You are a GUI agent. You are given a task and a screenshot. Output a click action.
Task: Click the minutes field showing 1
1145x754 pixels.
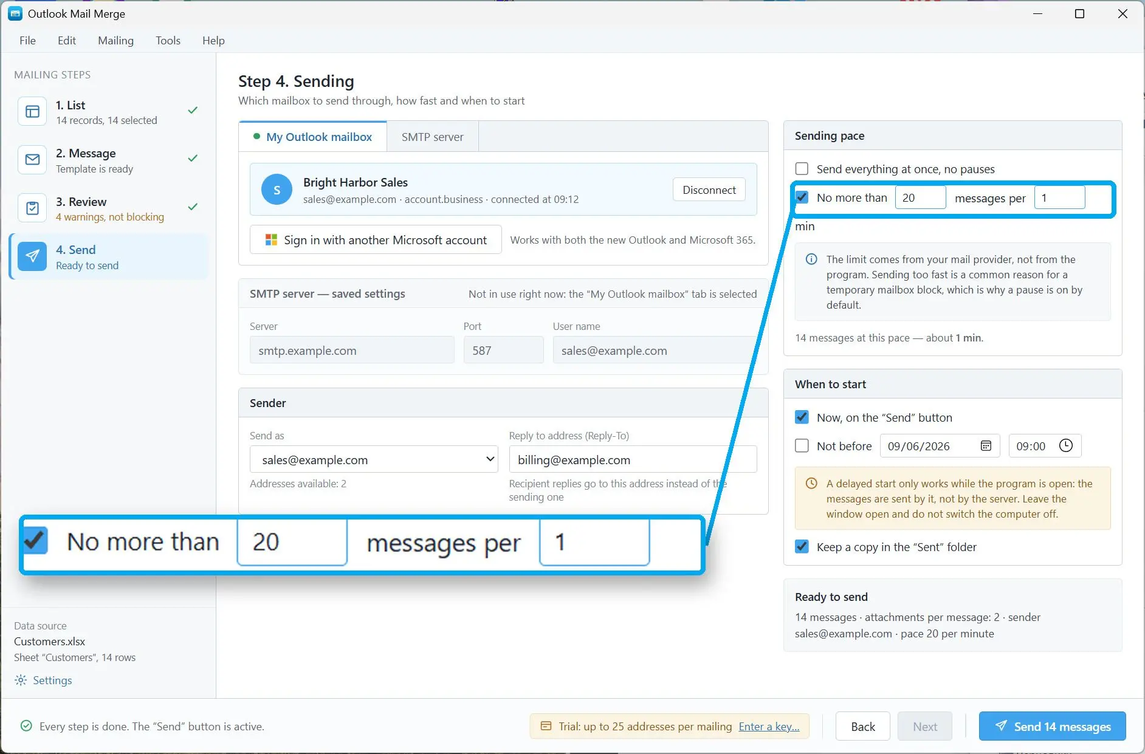pyautogui.click(x=1059, y=197)
